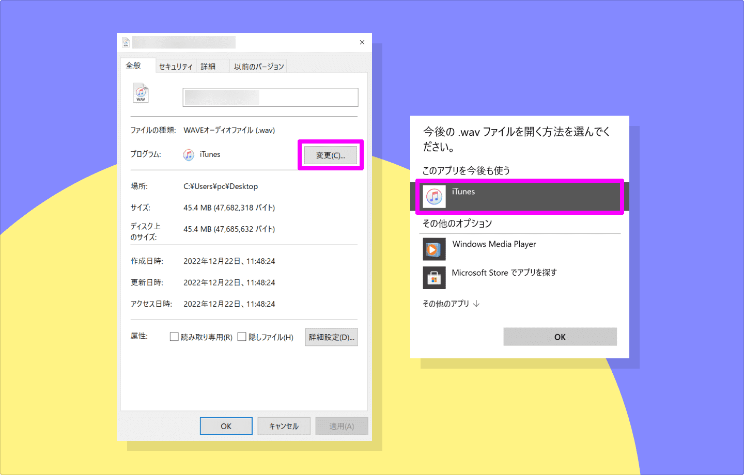Viewport: 744px width, 475px height.
Task: Select the iTunes row in chooser
Action: coord(520,197)
